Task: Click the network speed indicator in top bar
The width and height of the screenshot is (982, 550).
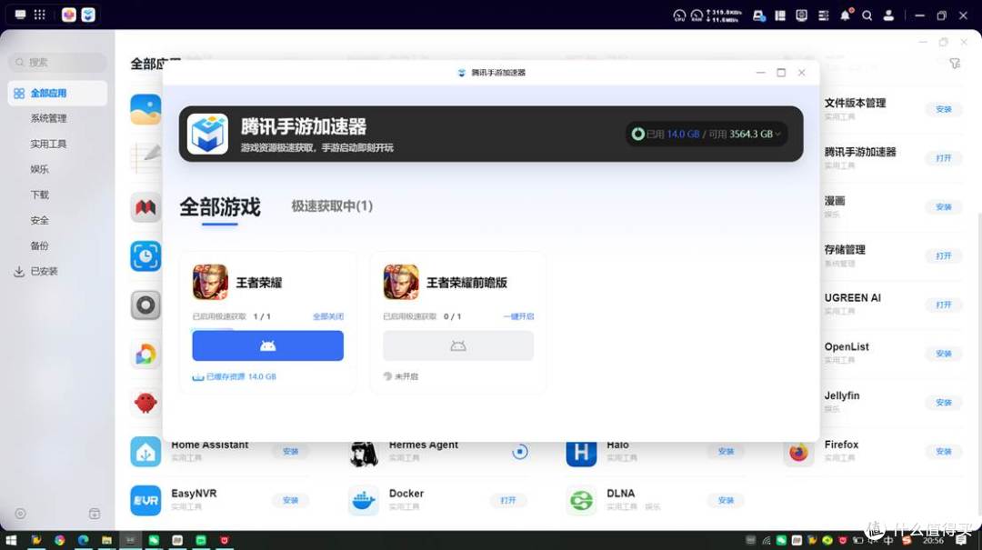Action: [724, 15]
